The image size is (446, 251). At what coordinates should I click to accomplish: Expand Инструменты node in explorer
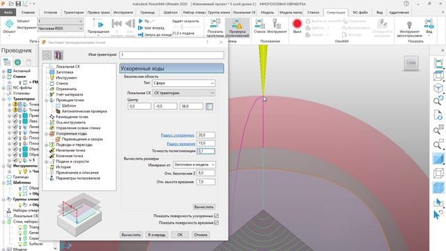click(x=3, y=166)
